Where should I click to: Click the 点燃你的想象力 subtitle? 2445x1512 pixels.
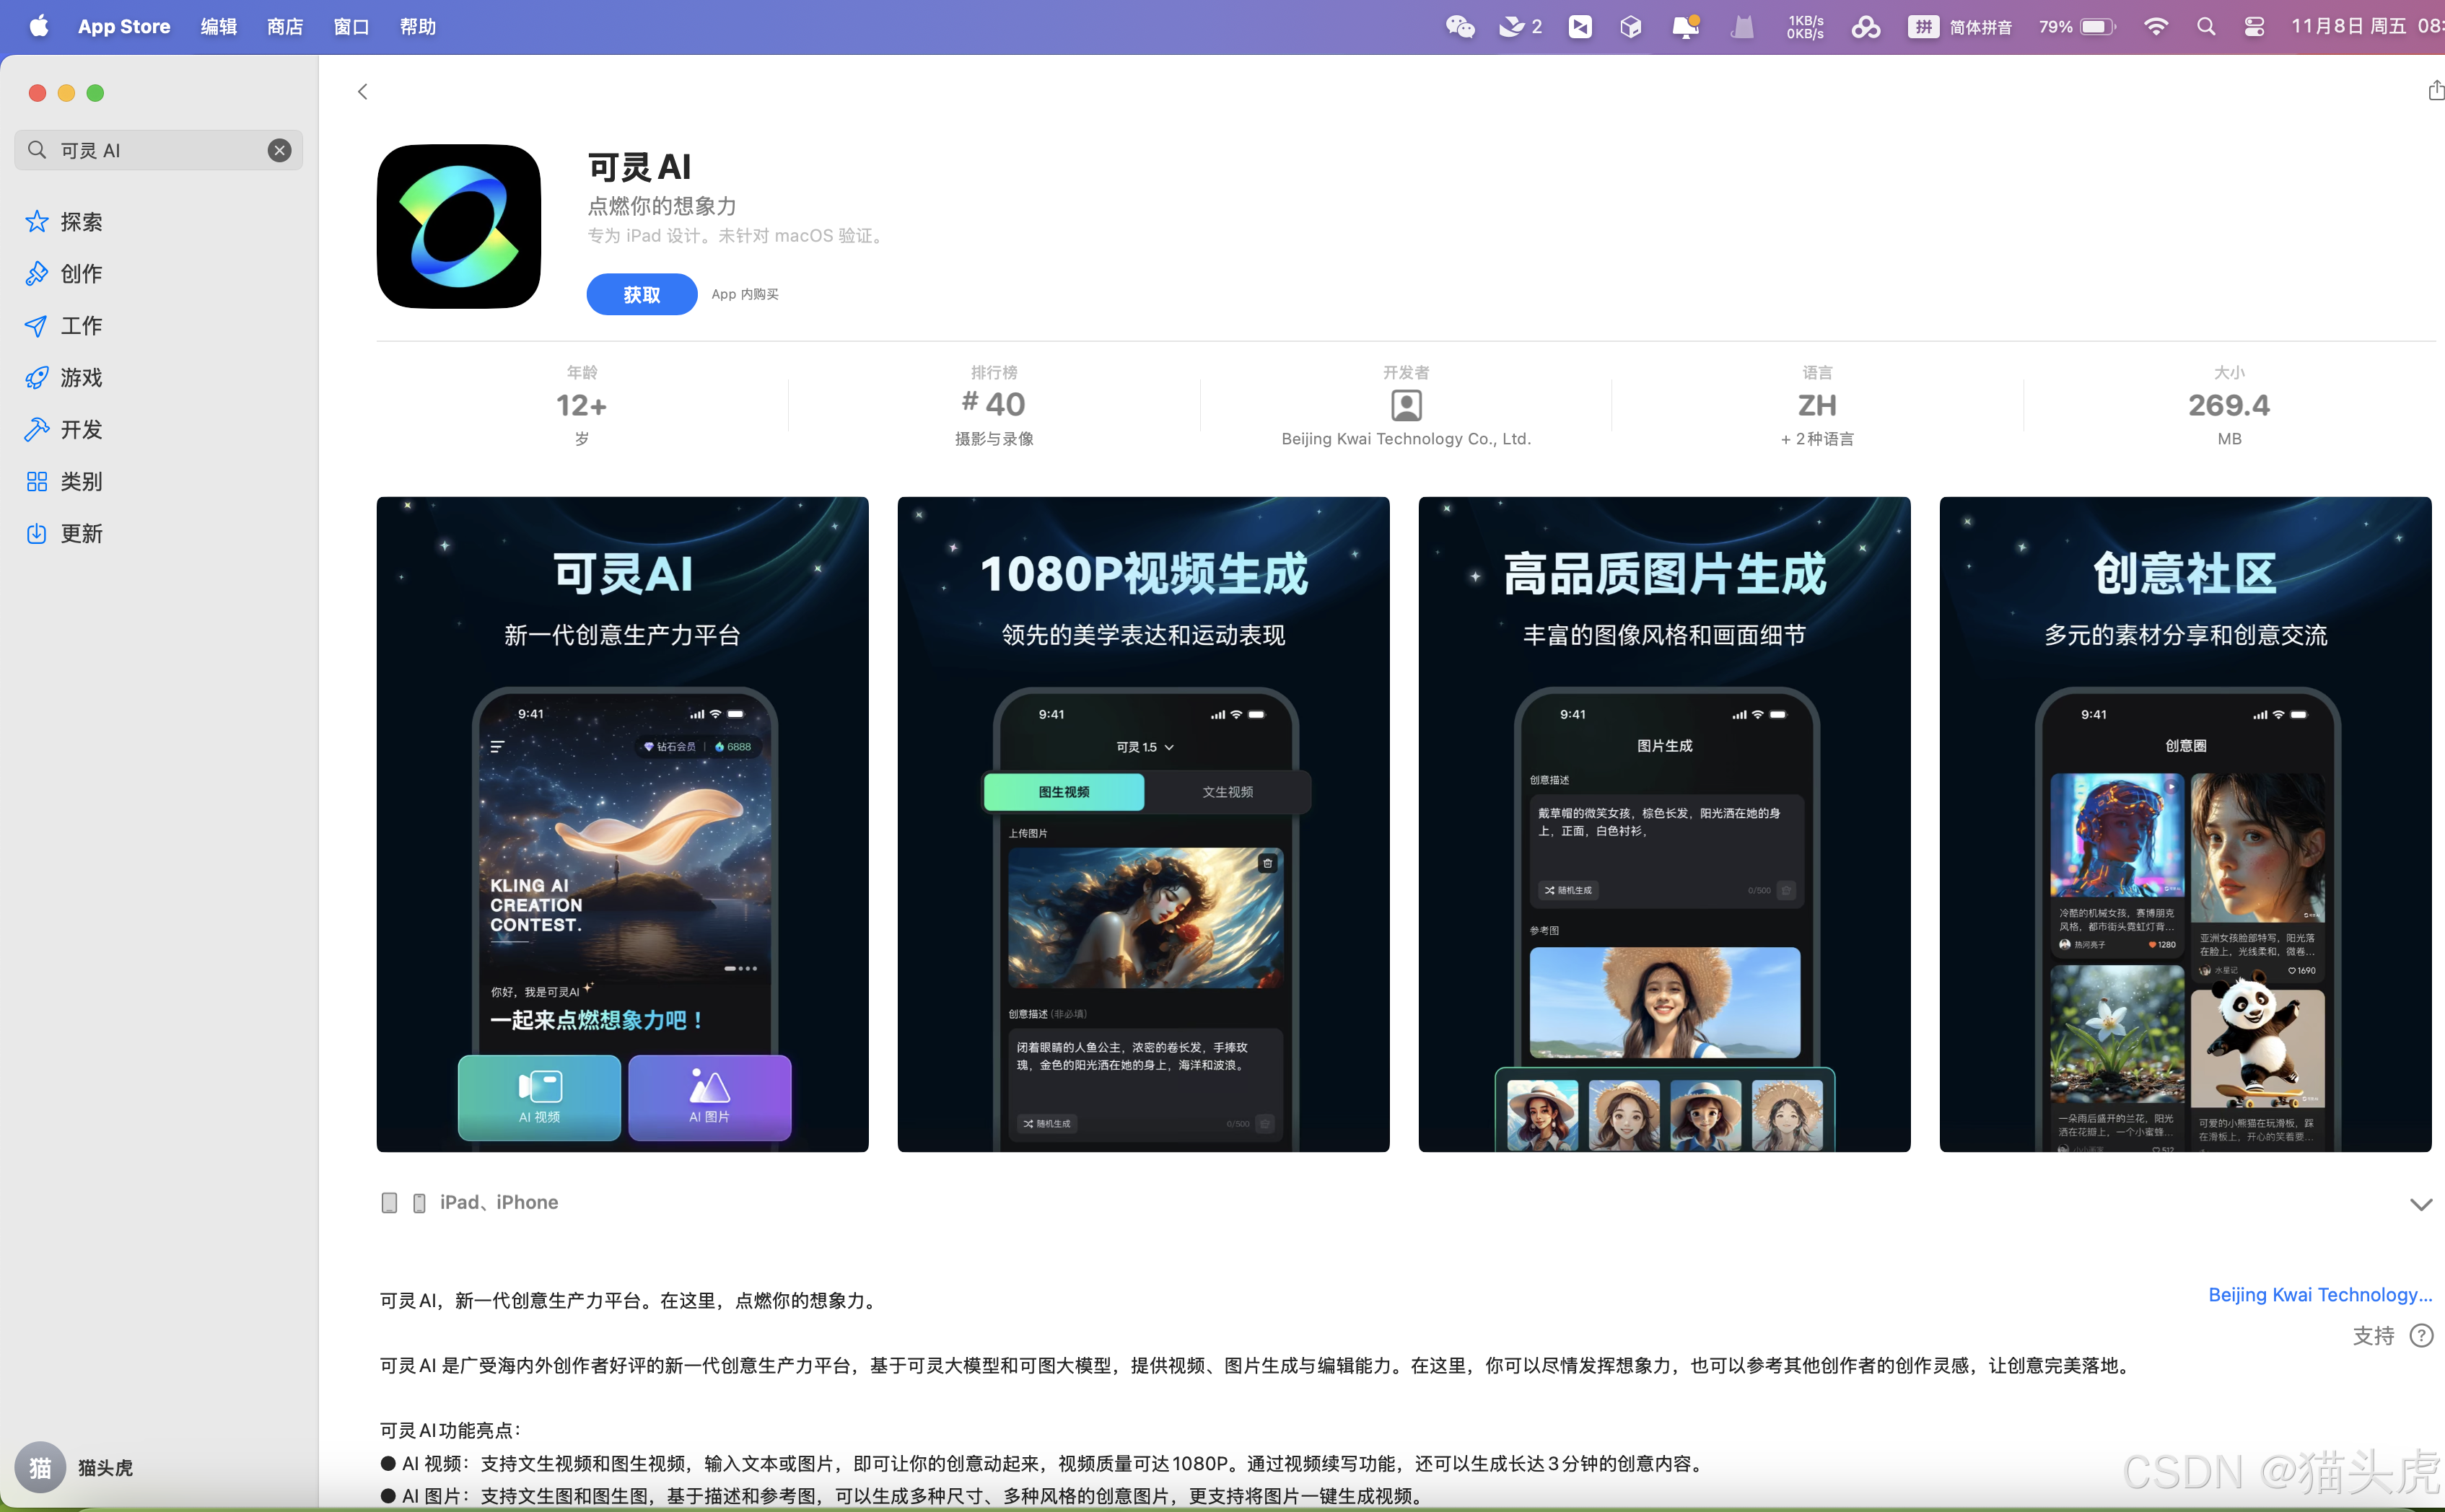coord(662,206)
